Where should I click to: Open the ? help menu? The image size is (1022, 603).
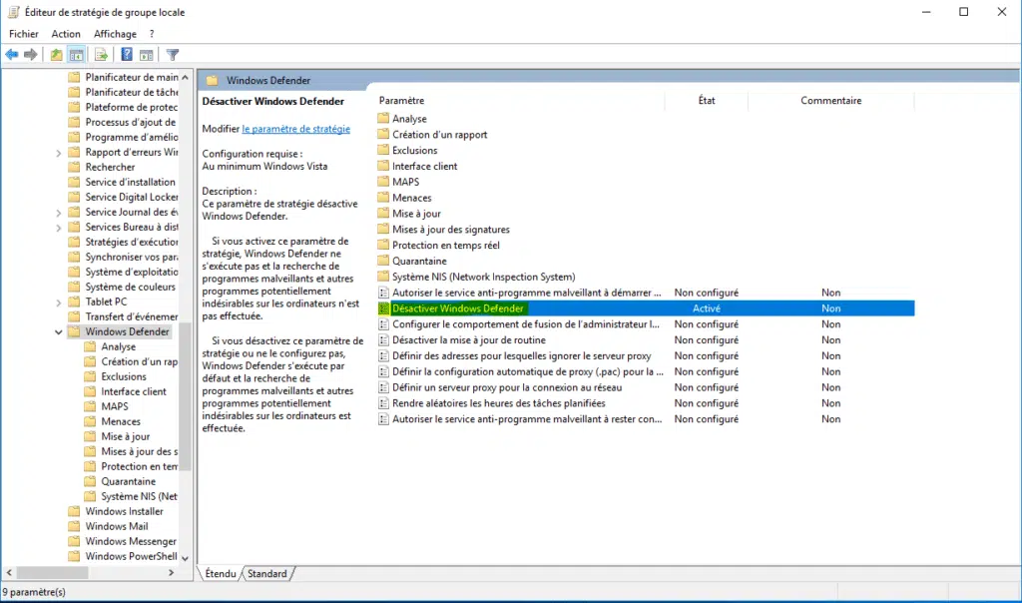click(152, 34)
